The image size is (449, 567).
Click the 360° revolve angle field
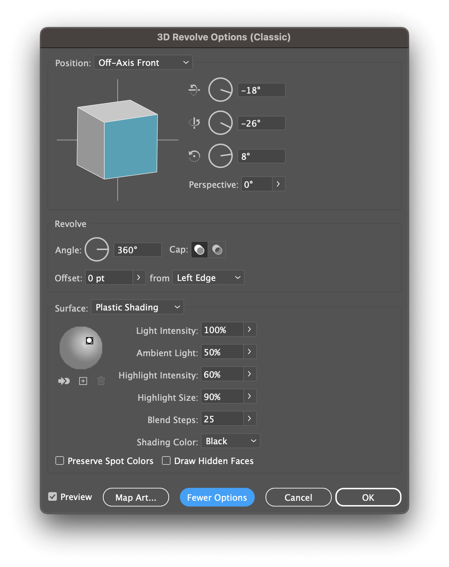point(137,250)
